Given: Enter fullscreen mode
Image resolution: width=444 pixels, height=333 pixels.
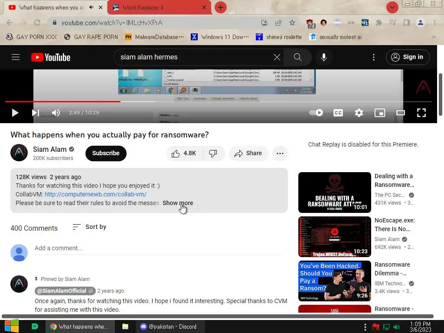Looking at the screenshot, I should point(421,113).
